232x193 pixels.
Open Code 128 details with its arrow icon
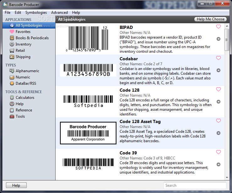click(219, 102)
